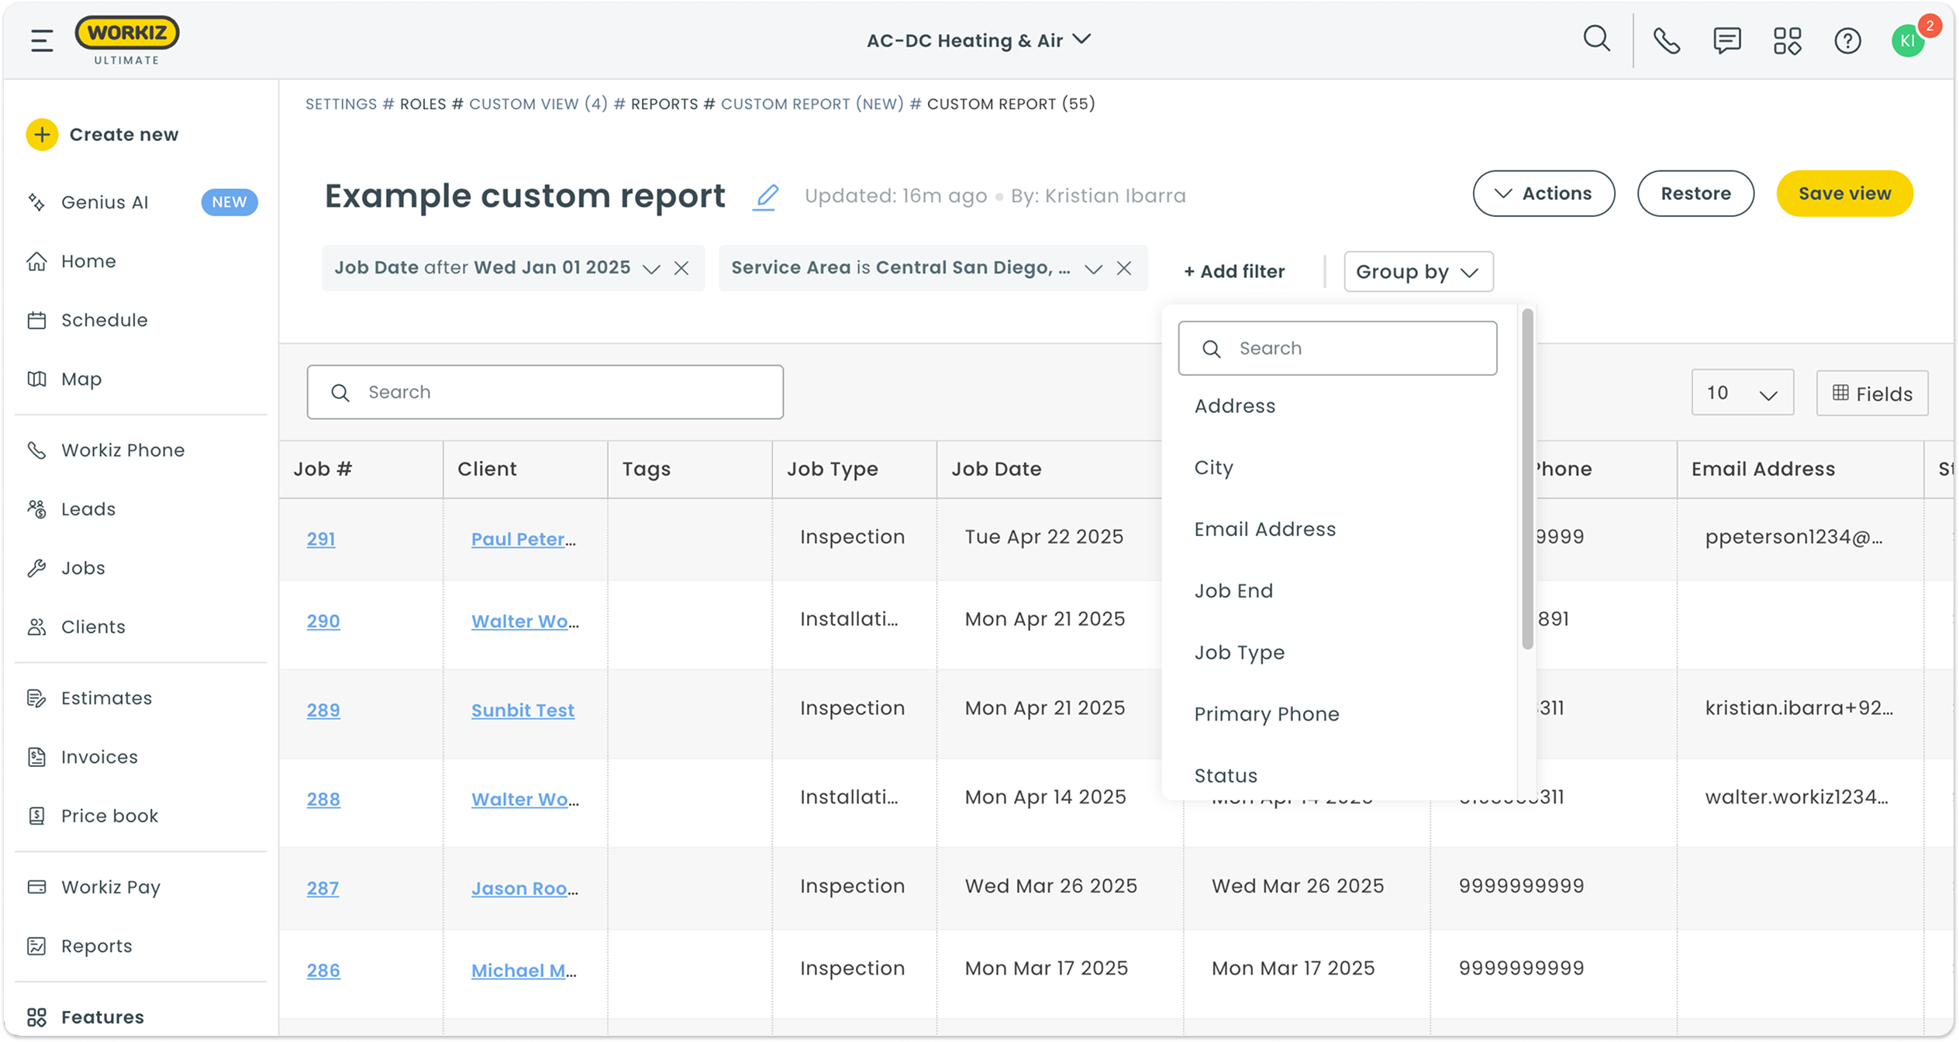The width and height of the screenshot is (1959, 1042).
Task: Sort by Job # column header
Action: (322, 469)
